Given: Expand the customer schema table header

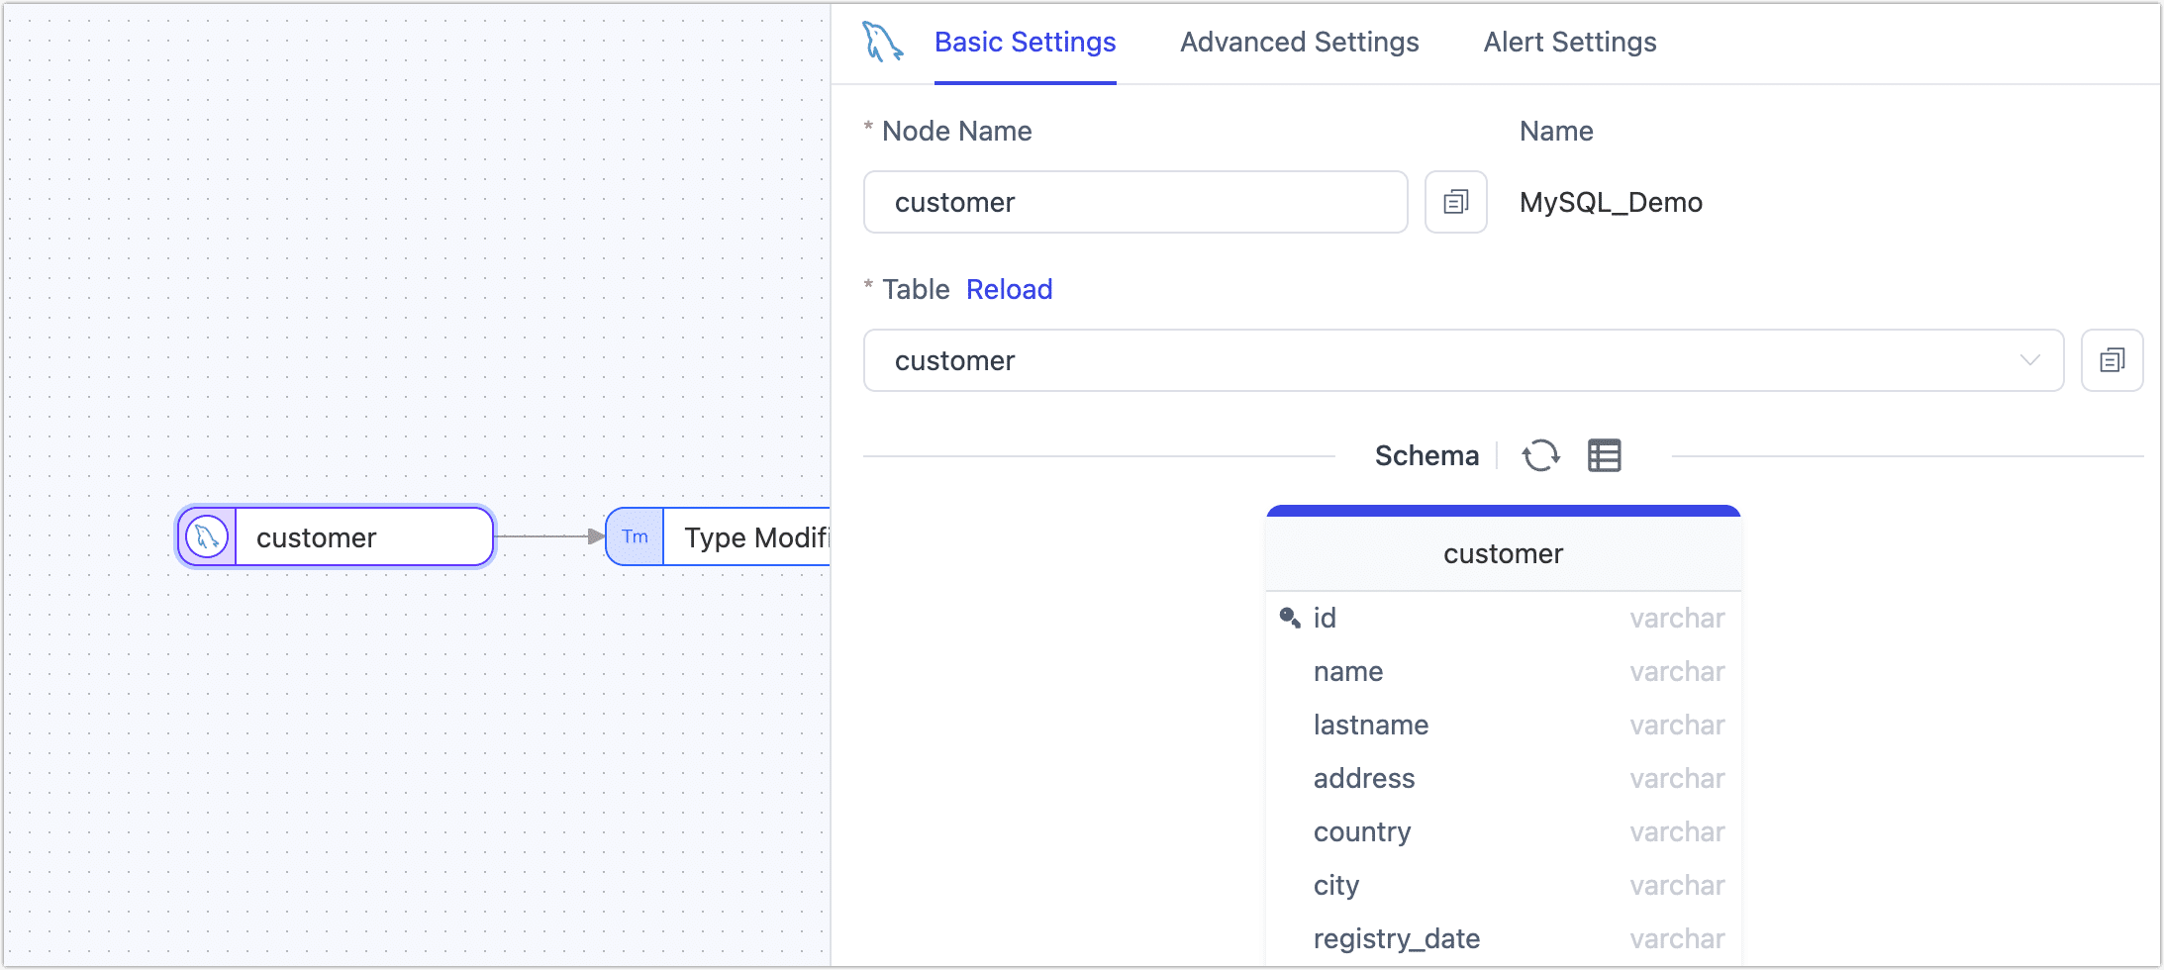Looking at the screenshot, I should pyautogui.click(x=1502, y=553).
